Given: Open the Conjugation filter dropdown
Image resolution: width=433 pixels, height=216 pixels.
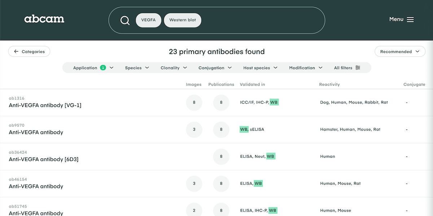Looking at the screenshot, I should 215,68.
